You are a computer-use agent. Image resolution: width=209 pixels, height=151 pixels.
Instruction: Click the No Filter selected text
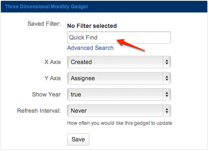[x=92, y=26]
